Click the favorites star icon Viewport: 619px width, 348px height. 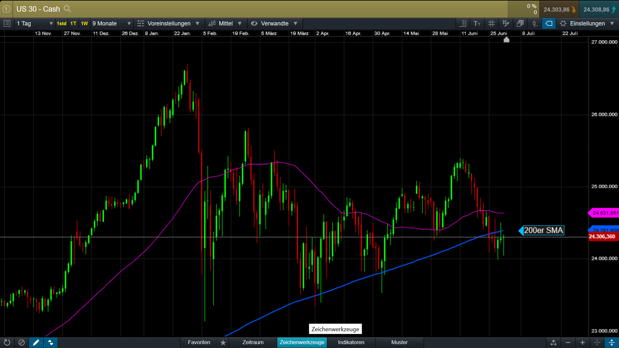(x=223, y=343)
